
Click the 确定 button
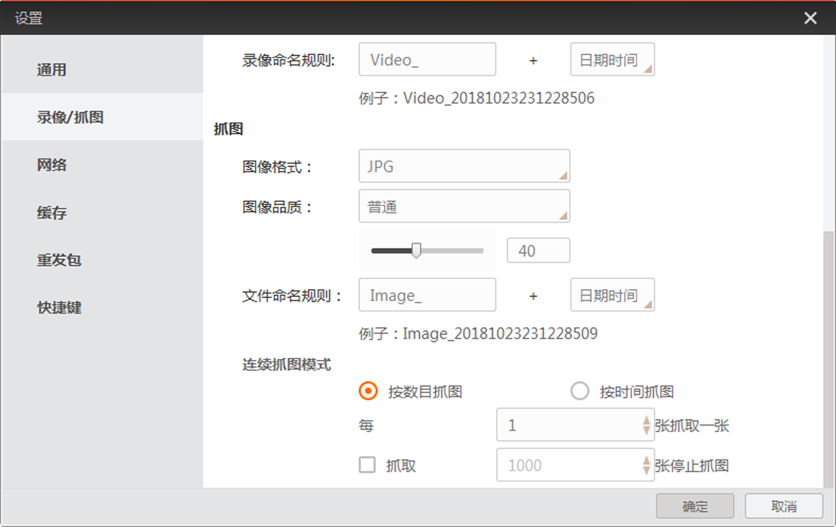tap(694, 506)
